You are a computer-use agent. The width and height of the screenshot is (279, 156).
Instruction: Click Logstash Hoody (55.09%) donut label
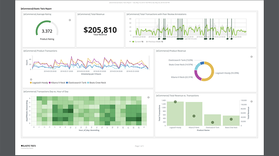click(x=227, y=73)
